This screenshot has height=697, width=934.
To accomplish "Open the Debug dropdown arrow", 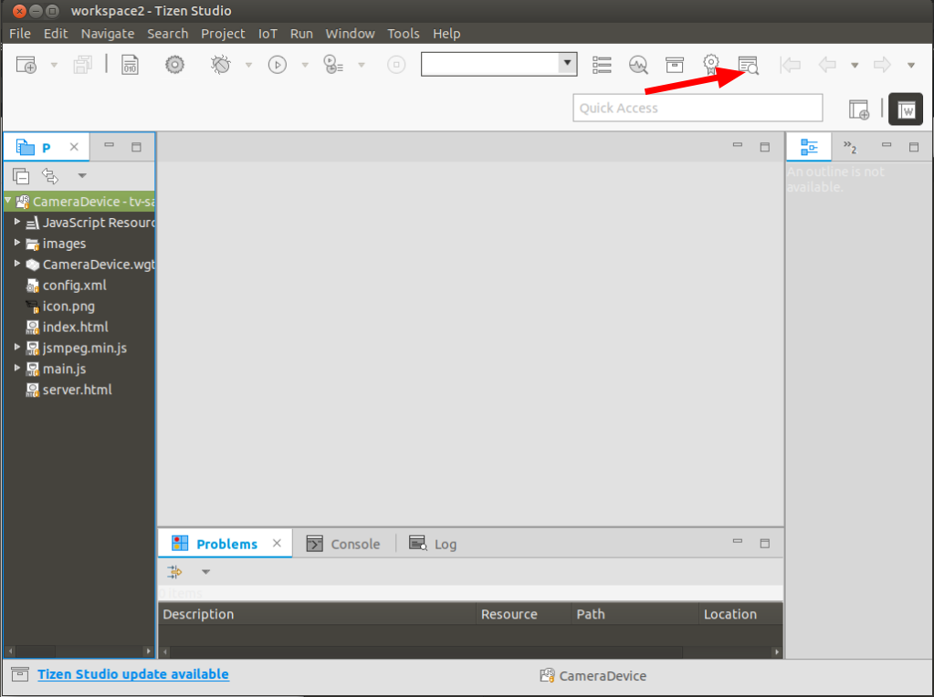I will coord(248,65).
